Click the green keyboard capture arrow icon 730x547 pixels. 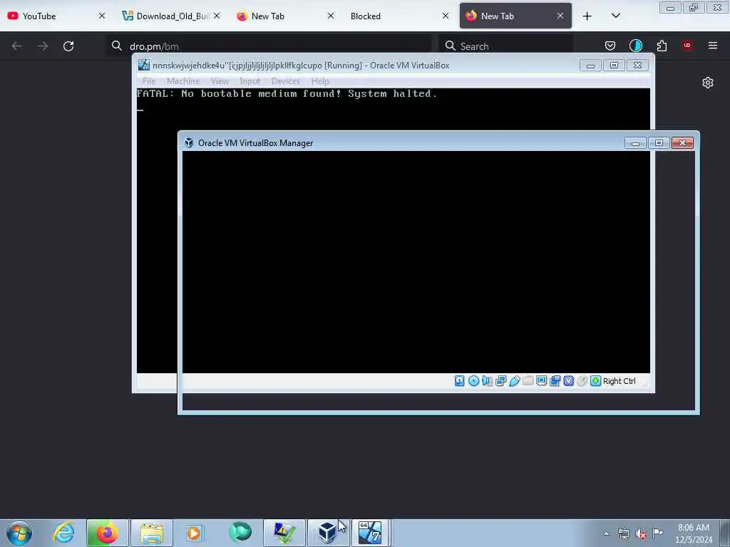[x=595, y=381]
